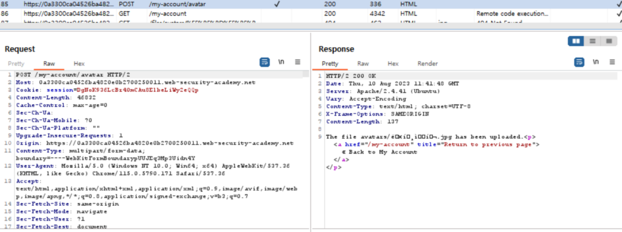Viewport: 622px width, 232px height.
Task: Click the 336 length cell in row 85
Action: [375, 4]
